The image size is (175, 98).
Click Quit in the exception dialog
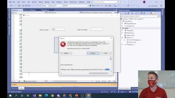point(106,53)
